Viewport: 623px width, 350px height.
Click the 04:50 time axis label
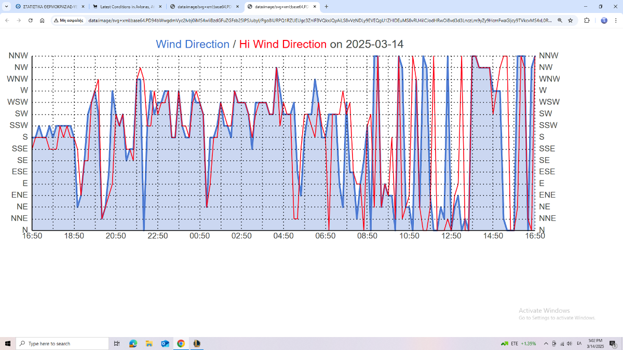pyautogui.click(x=283, y=236)
